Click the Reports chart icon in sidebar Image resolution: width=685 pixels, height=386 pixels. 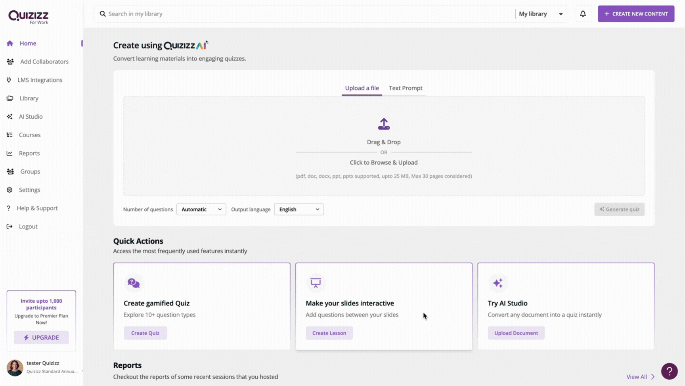pyautogui.click(x=10, y=153)
